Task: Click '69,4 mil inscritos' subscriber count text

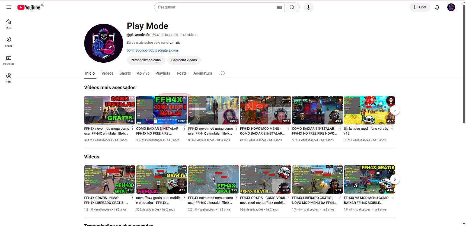Action: (x=165, y=35)
